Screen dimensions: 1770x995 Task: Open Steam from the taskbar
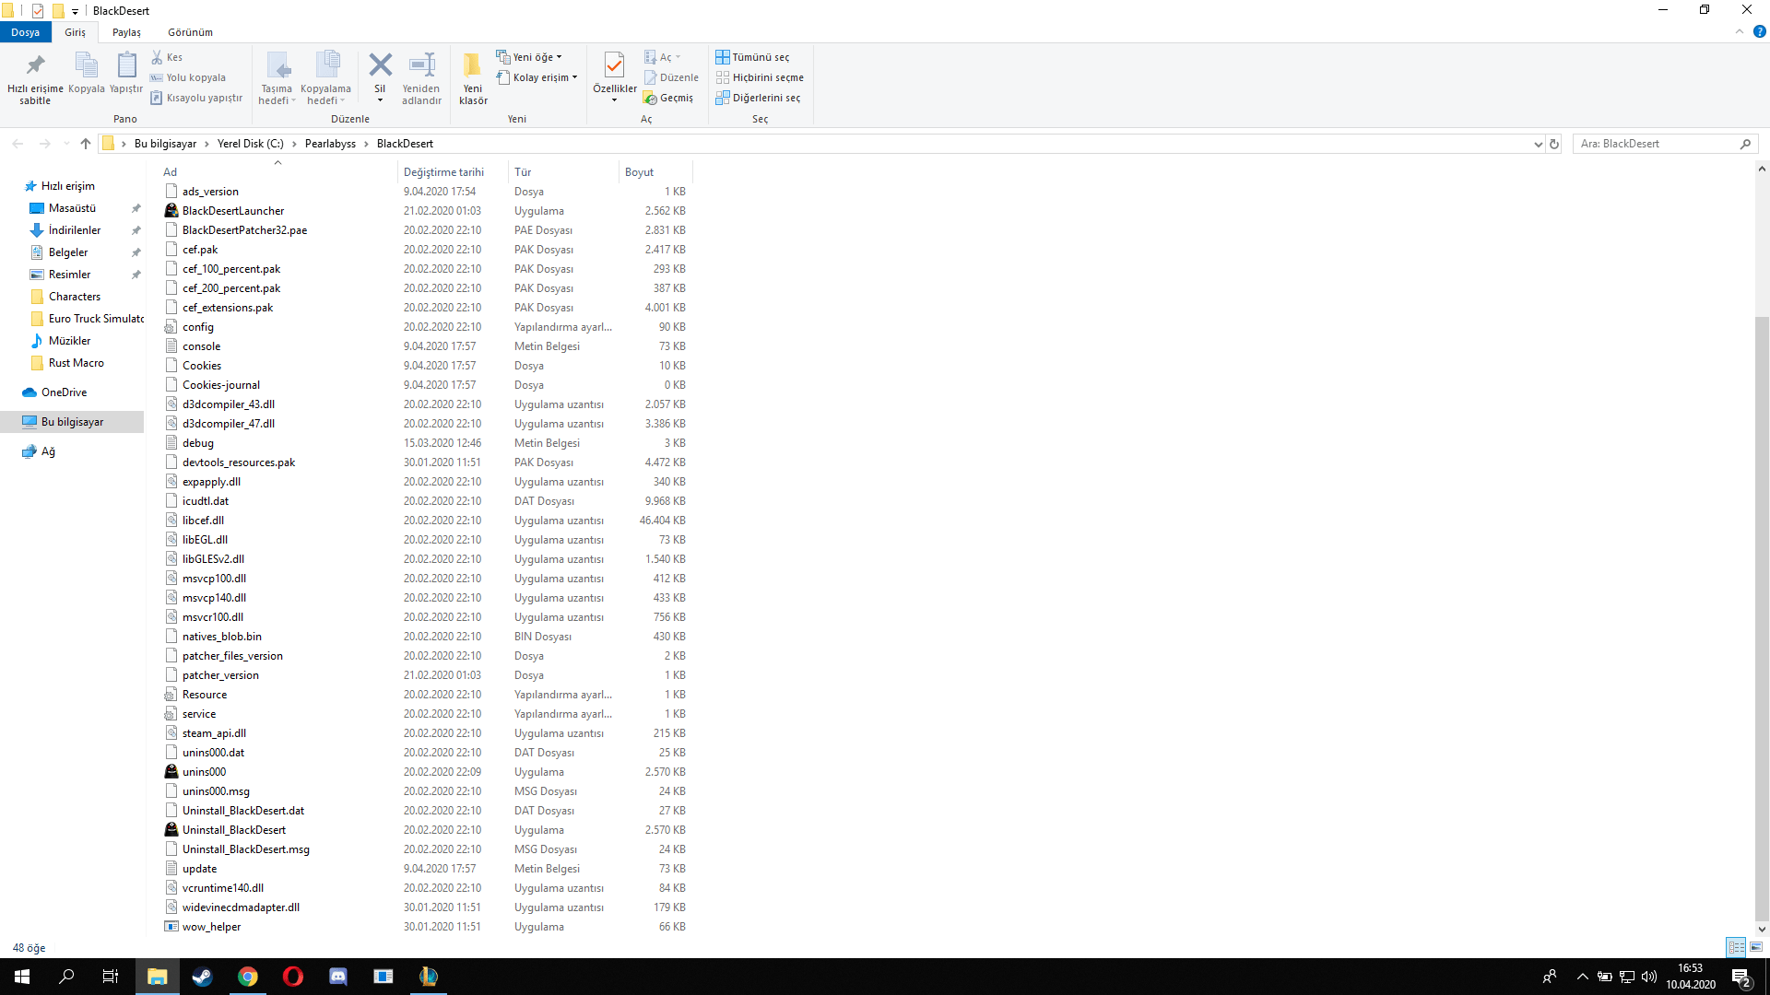click(202, 977)
